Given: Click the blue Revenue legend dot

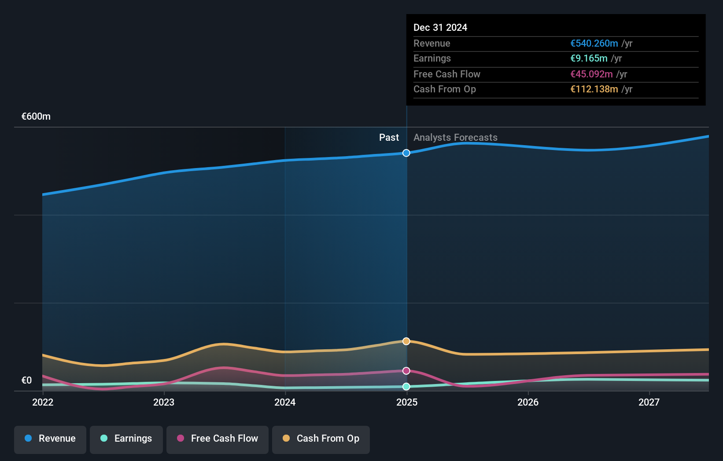Looking at the screenshot, I should coord(28,439).
